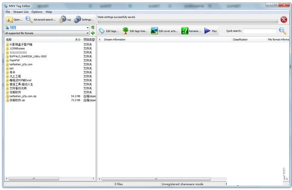Click the blue Play arrow

207,31
